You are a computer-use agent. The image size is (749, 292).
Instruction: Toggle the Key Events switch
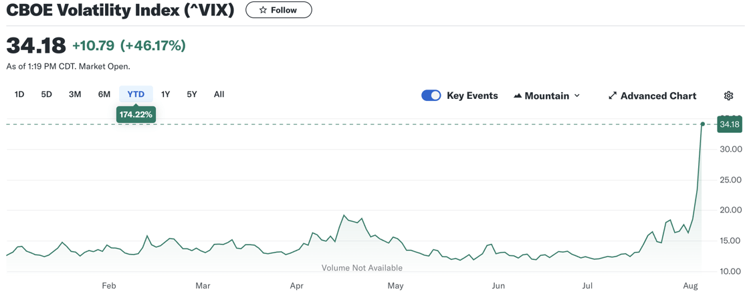(x=431, y=96)
